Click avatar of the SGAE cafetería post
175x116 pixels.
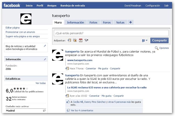coord(57,79)
